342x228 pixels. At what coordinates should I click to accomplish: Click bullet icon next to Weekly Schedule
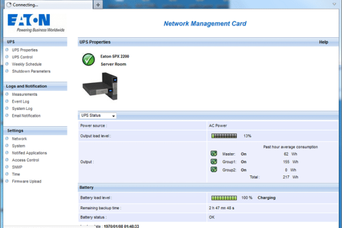click(7, 64)
